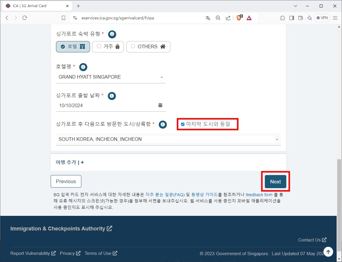Open the info tooltip for 싱가포르 출발 날짜
This screenshot has height=262, width=342.
pos(112,96)
